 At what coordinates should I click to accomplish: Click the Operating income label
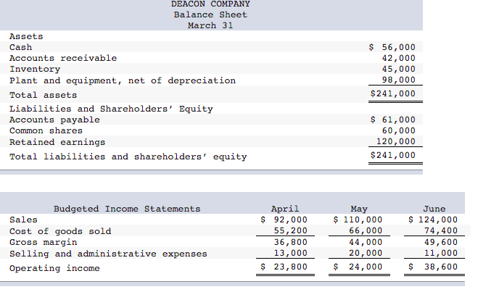click(54, 269)
